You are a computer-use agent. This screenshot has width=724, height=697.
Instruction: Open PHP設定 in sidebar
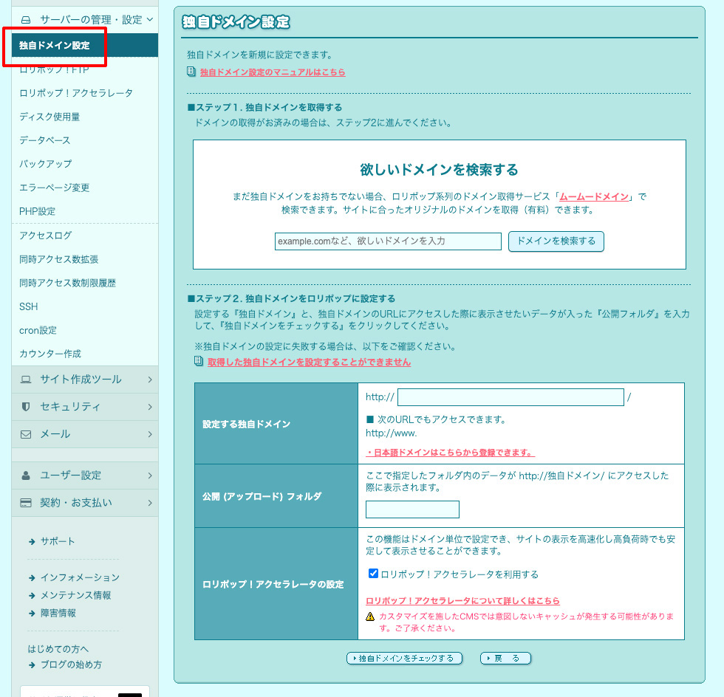pos(38,211)
